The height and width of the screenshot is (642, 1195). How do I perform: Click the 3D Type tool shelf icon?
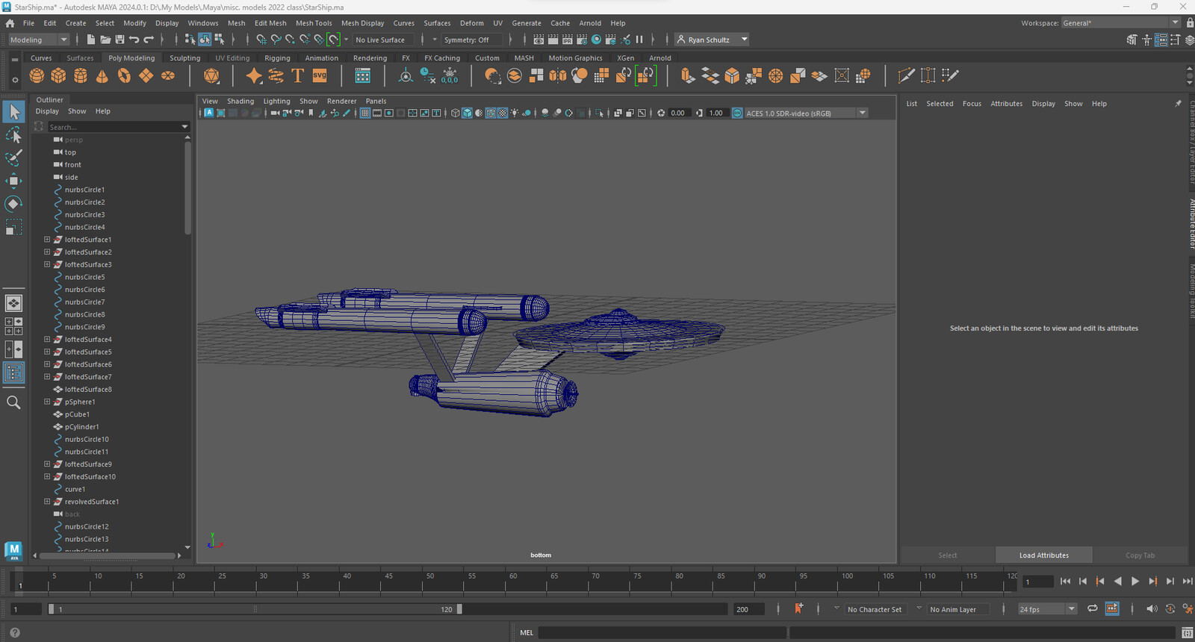[297, 75]
